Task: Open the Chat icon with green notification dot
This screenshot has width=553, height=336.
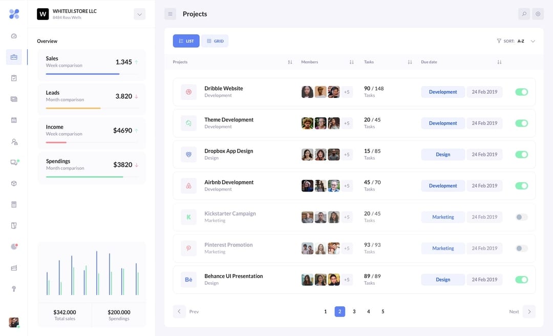Action: [14, 162]
